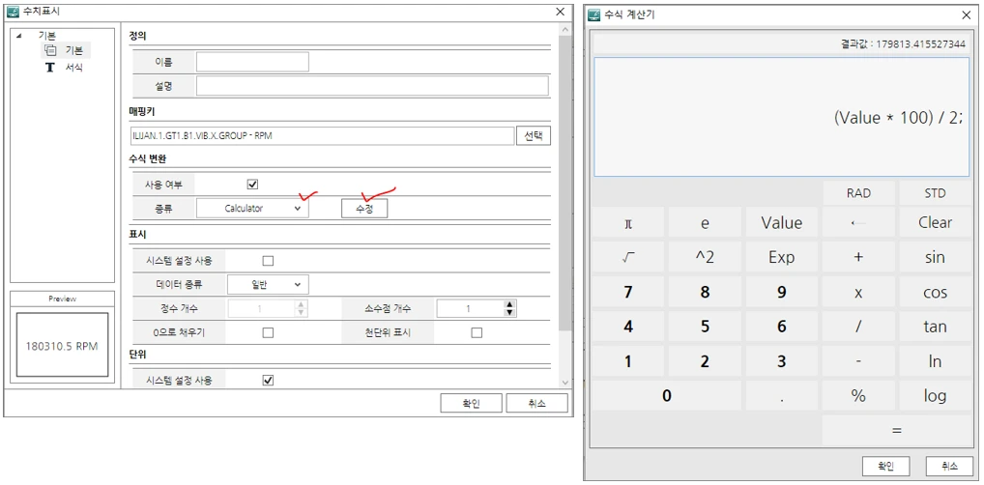Click the percent % key
This screenshot has width=984, height=485.
[858, 396]
